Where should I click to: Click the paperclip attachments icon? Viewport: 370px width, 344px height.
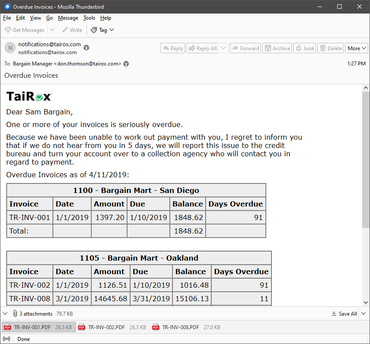(x=15, y=313)
